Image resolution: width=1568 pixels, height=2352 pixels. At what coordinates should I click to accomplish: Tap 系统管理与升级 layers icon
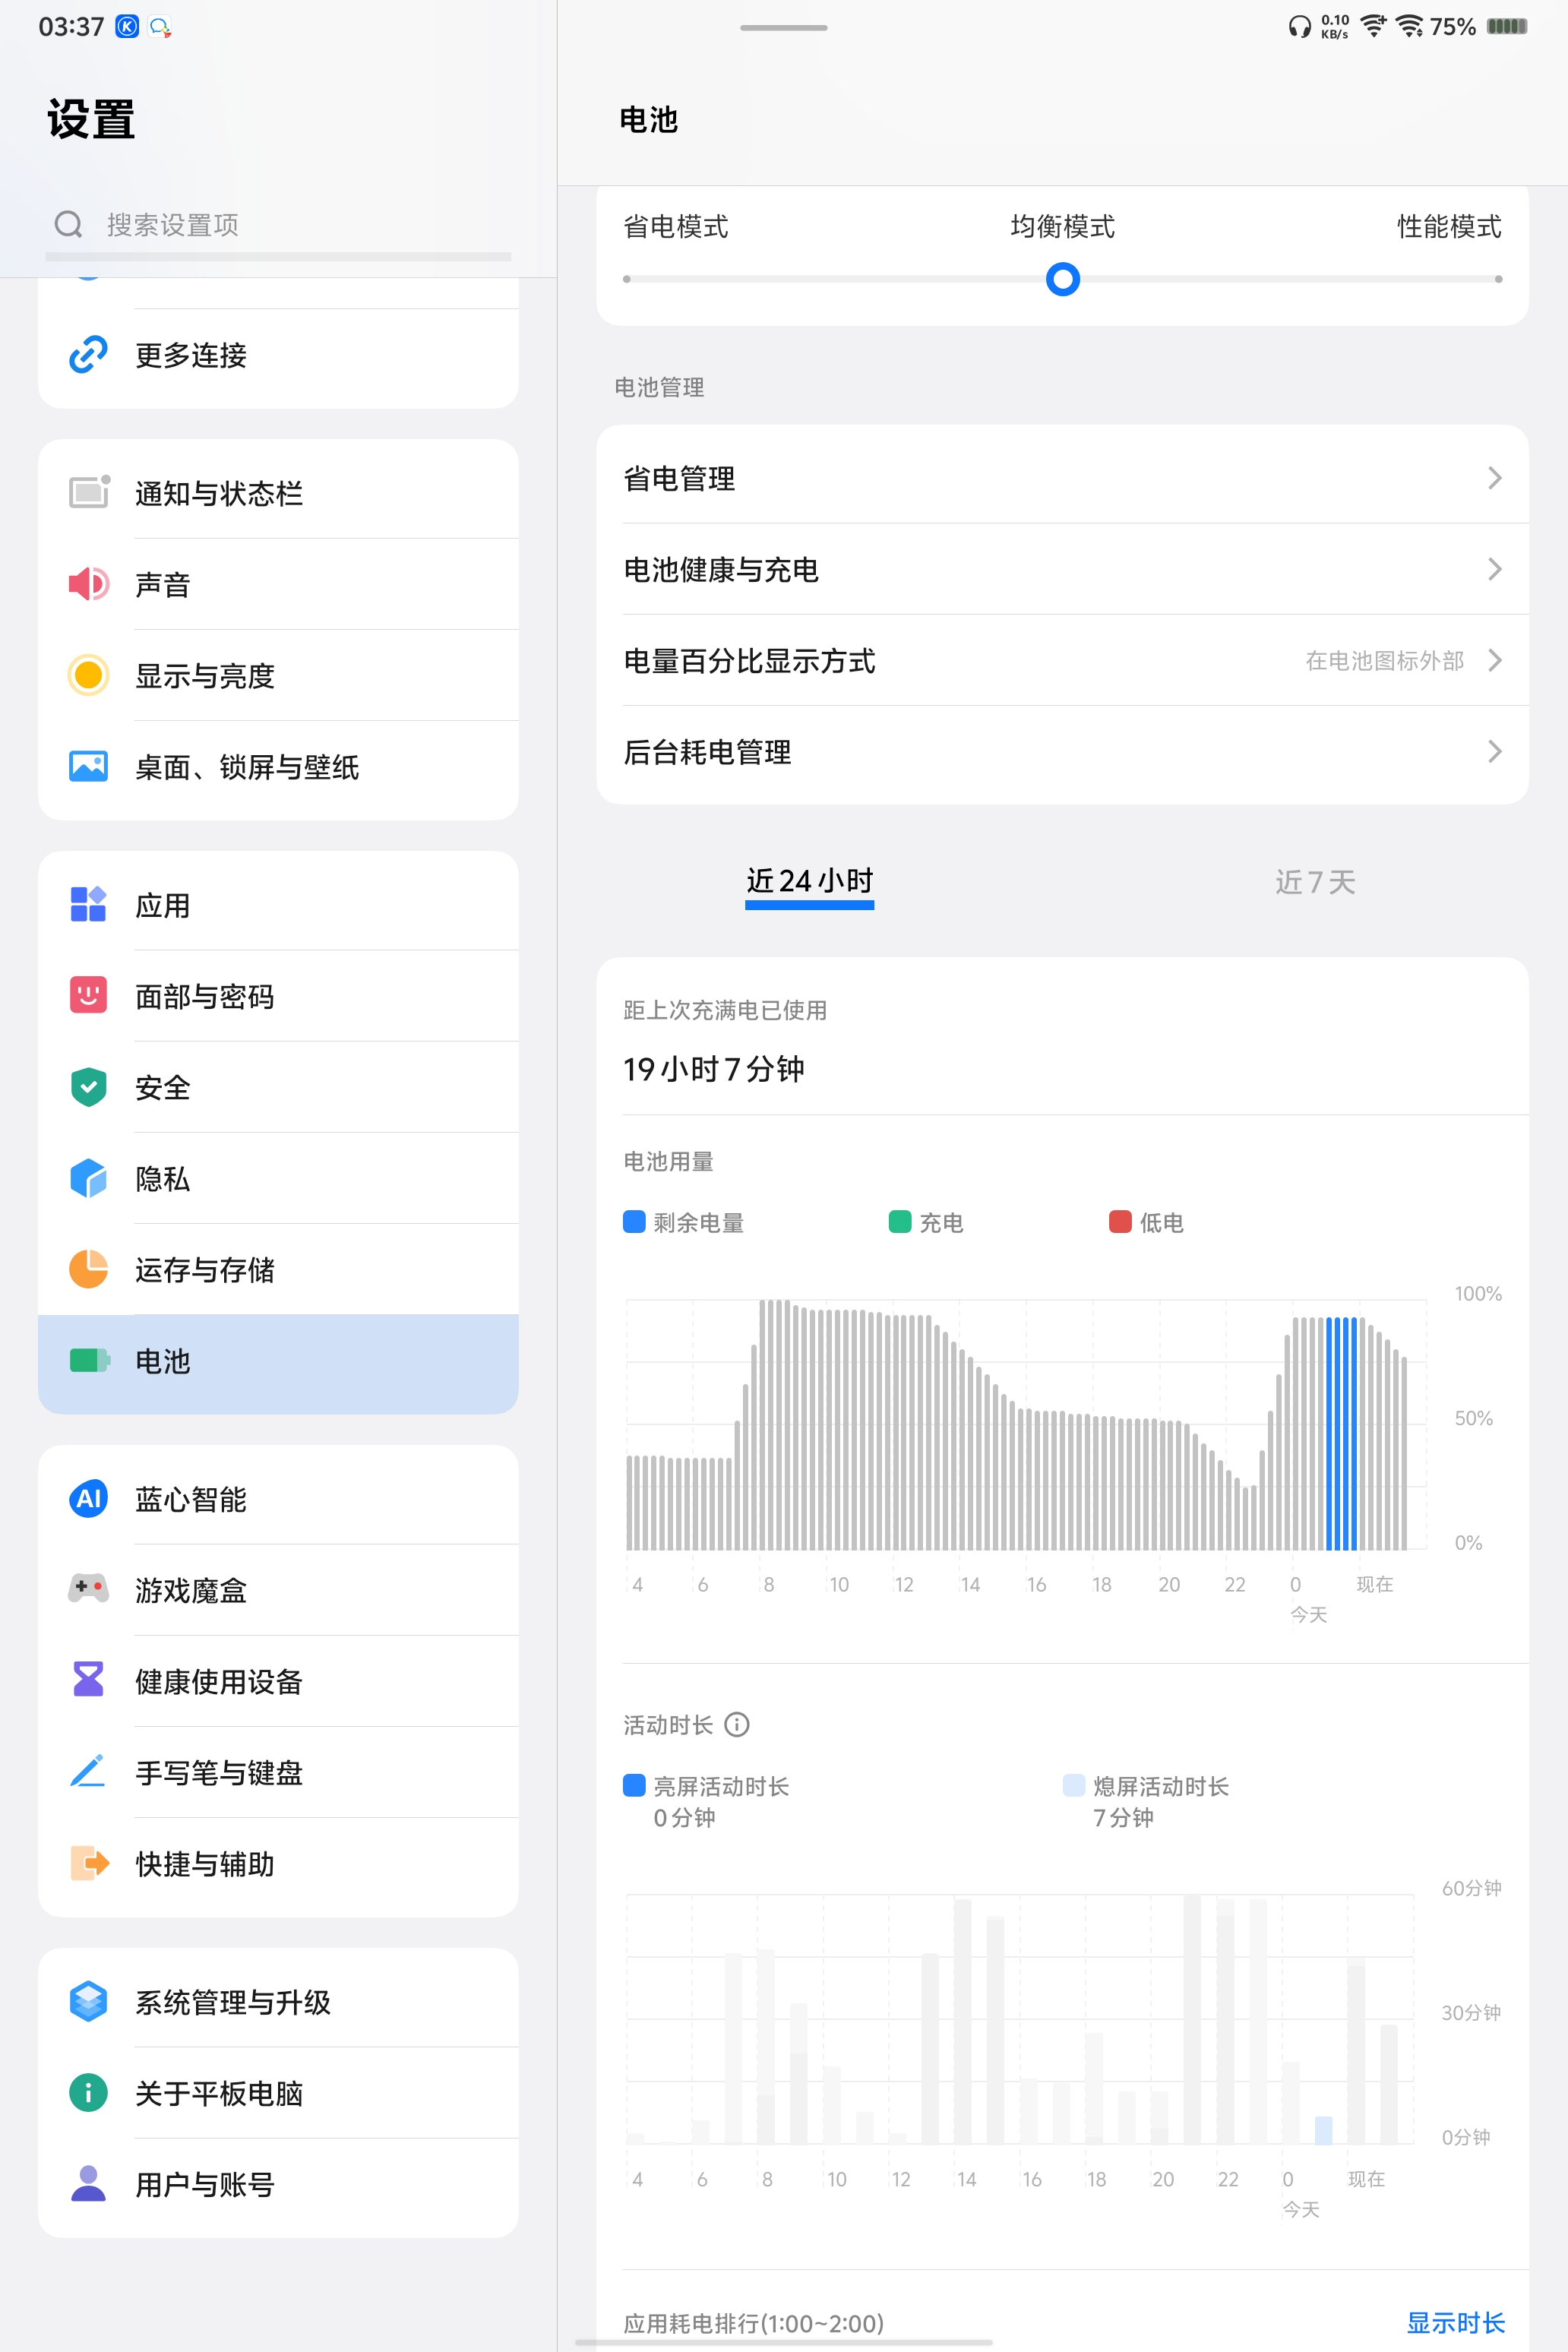pyautogui.click(x=88, y=2001)
